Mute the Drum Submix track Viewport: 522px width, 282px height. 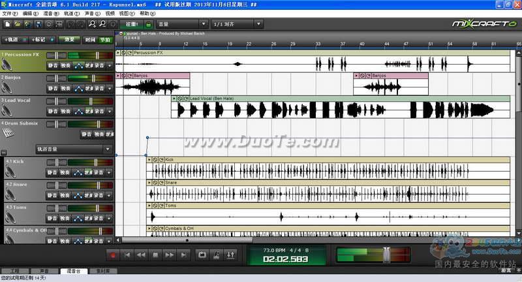[x=87, y=134]
